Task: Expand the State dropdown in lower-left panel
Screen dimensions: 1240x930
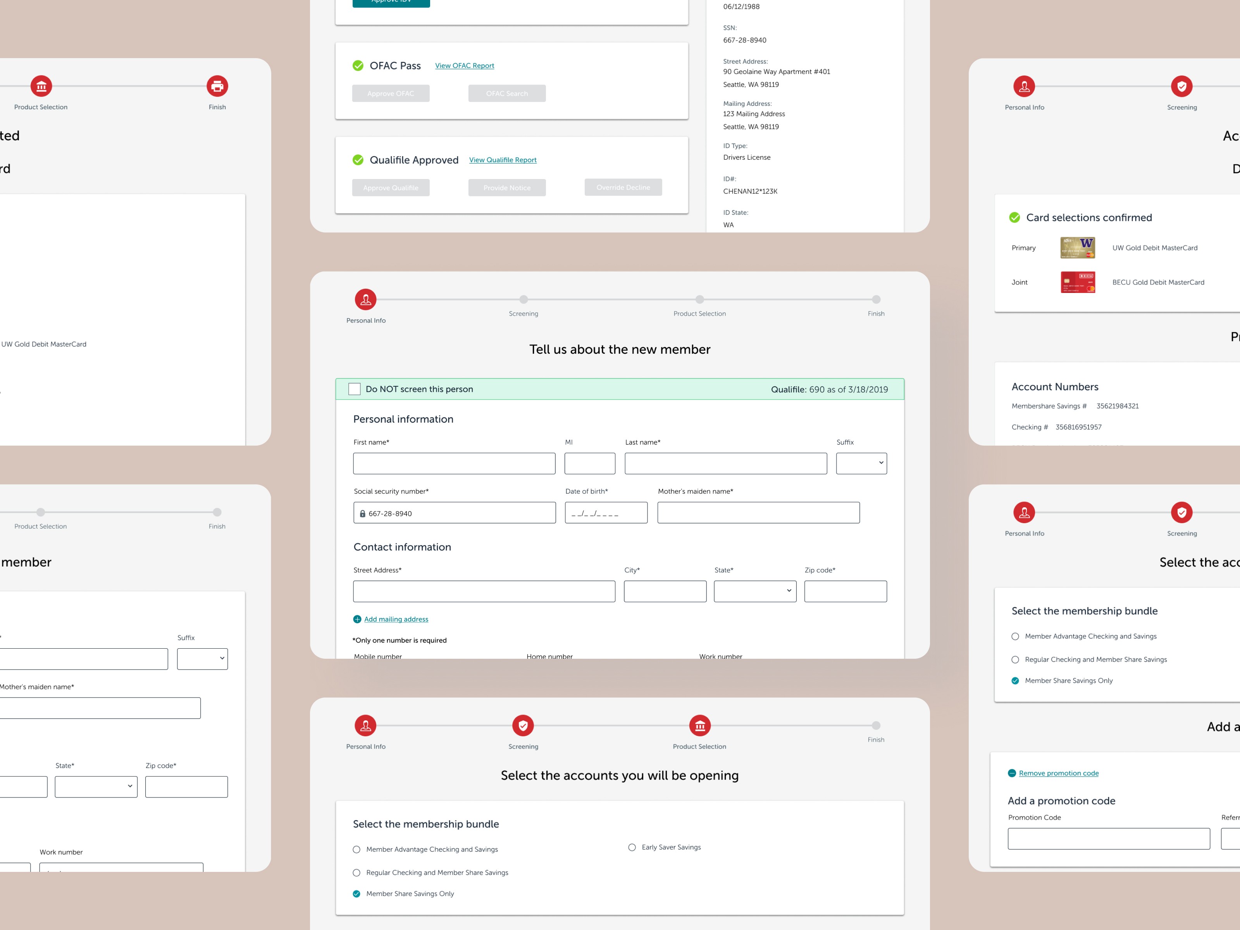Action: [96, 787]
